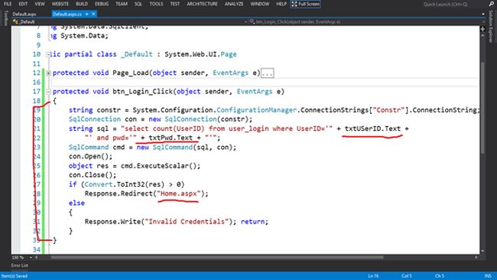Image resolution: width=497 pixels, height=280 pixels.
Task: Open the TOOLS menu
Action: tap(156, 4)
